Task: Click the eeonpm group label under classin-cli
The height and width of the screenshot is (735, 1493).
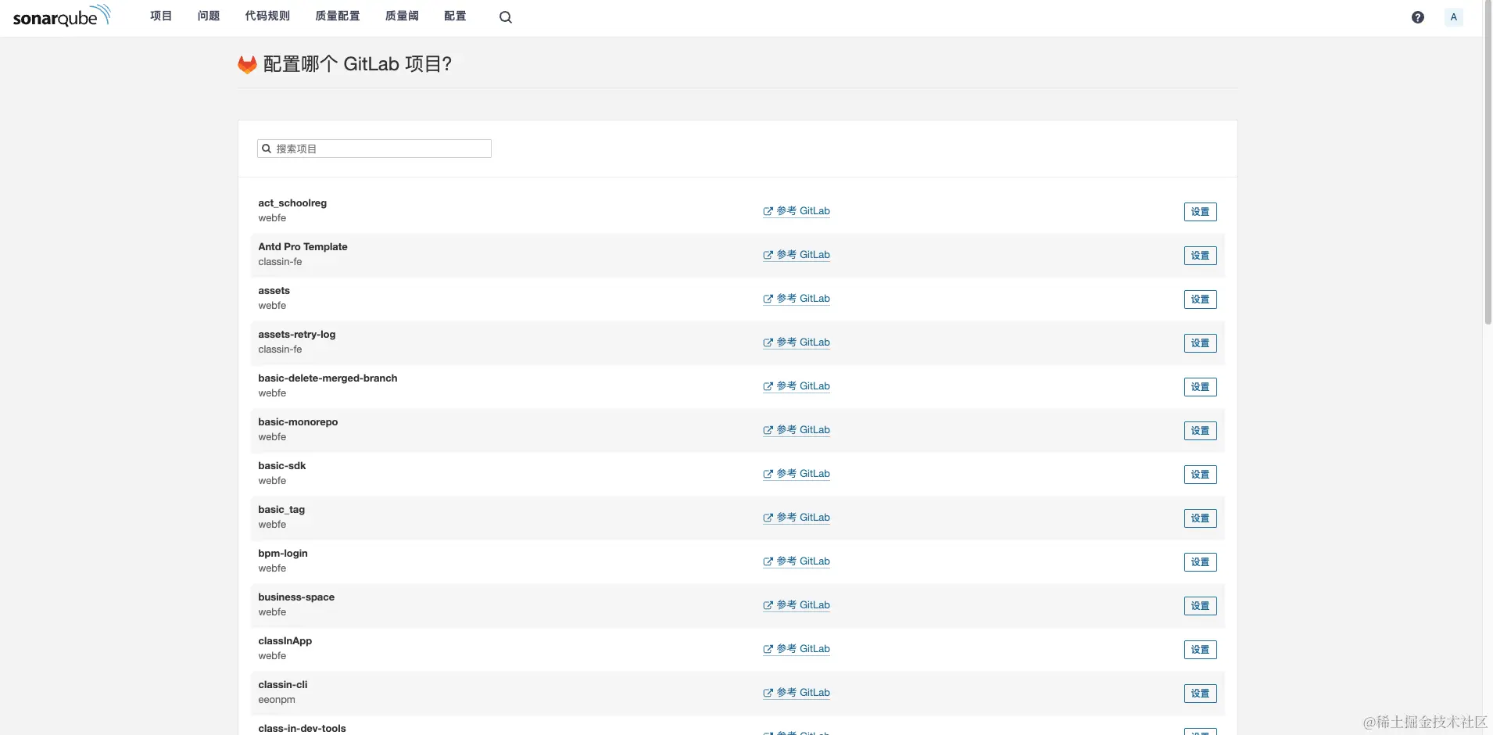Action: point(277,700)
